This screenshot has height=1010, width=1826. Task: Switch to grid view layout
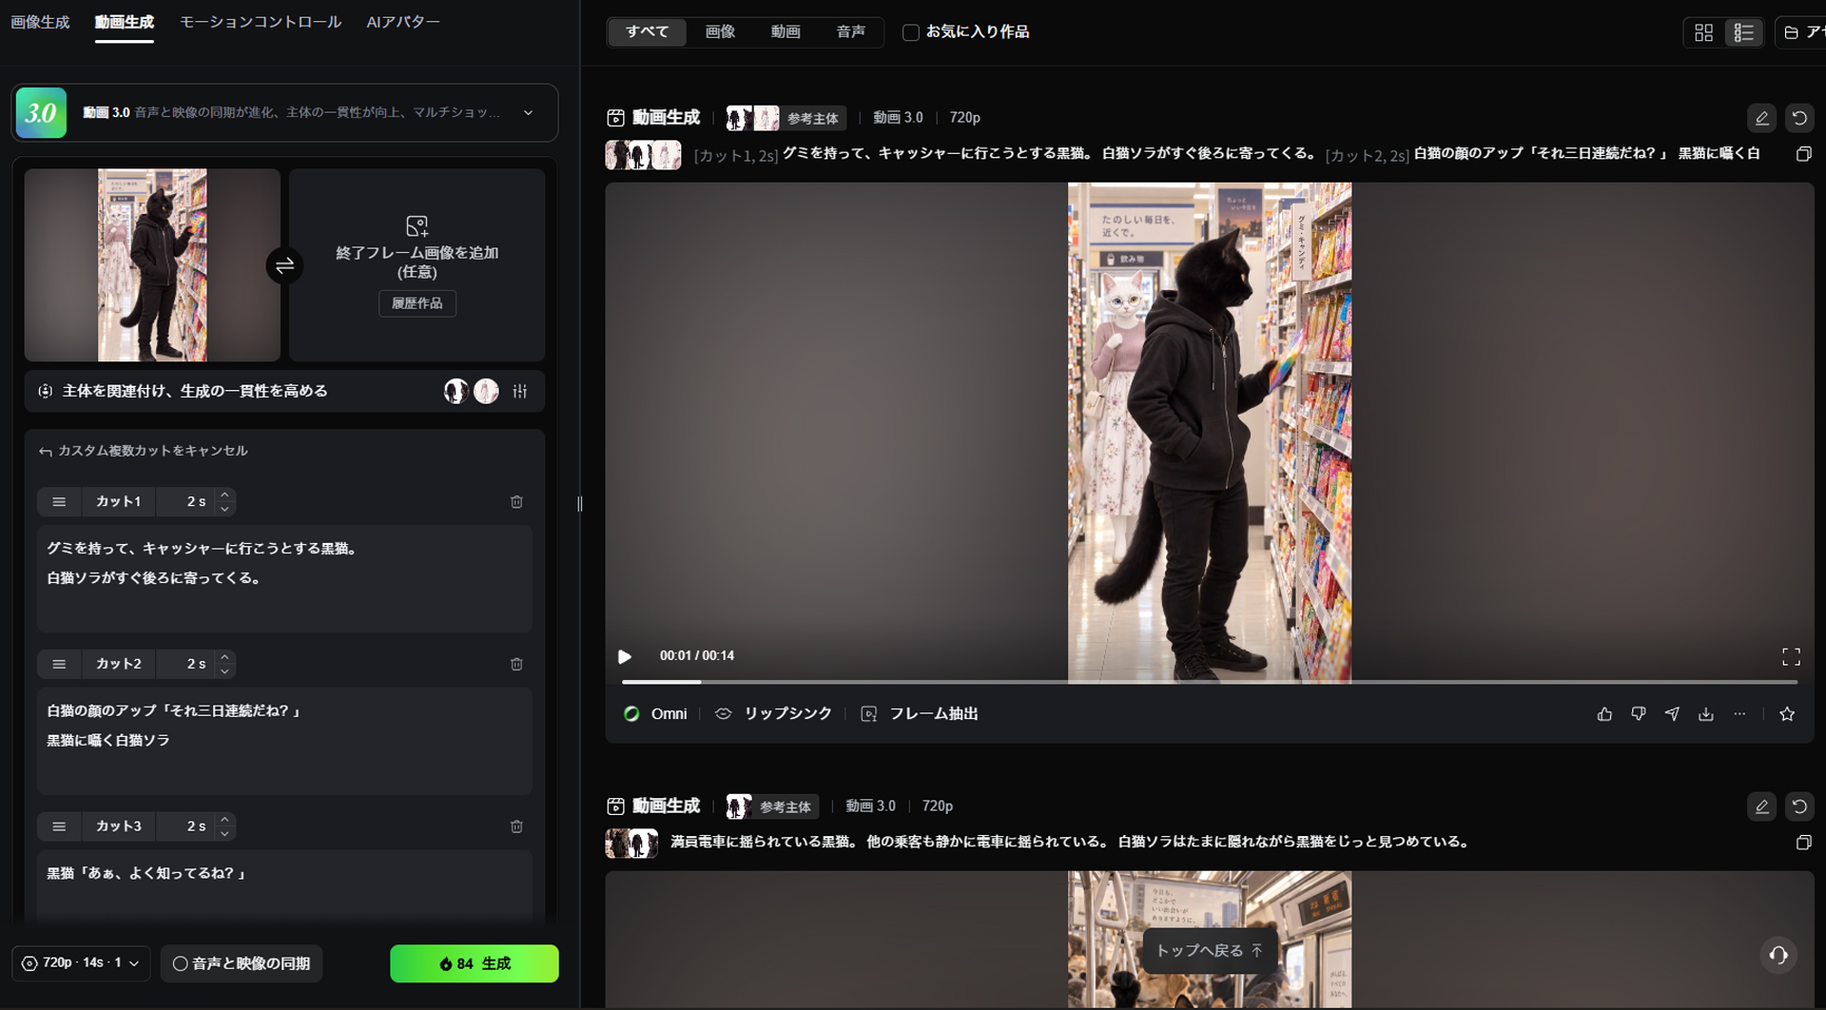coord(1703,32)
